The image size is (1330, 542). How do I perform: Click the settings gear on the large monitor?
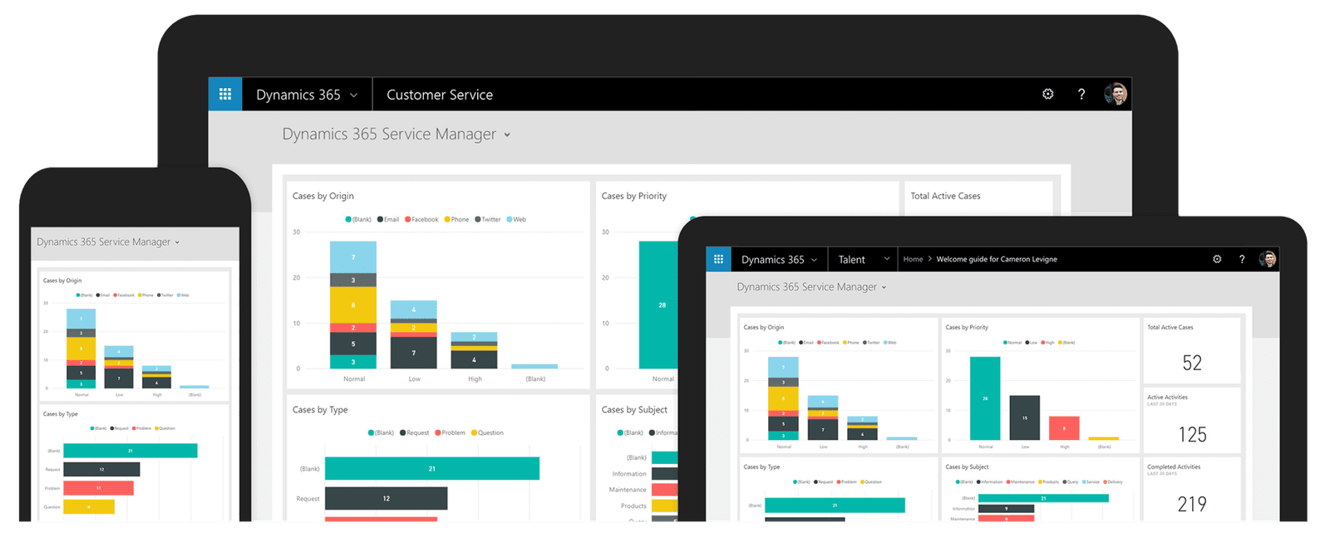[x=1048, y=95]
